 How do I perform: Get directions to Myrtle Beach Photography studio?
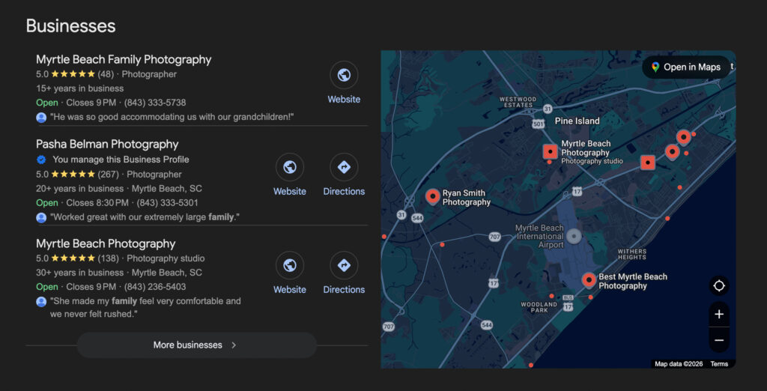(x=344, y=265)
